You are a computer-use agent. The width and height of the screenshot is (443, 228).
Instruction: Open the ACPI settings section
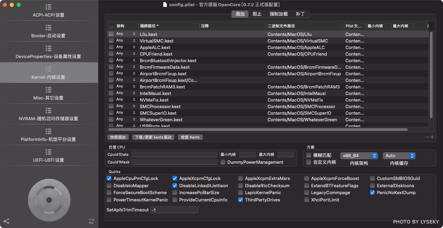point(48,11)
